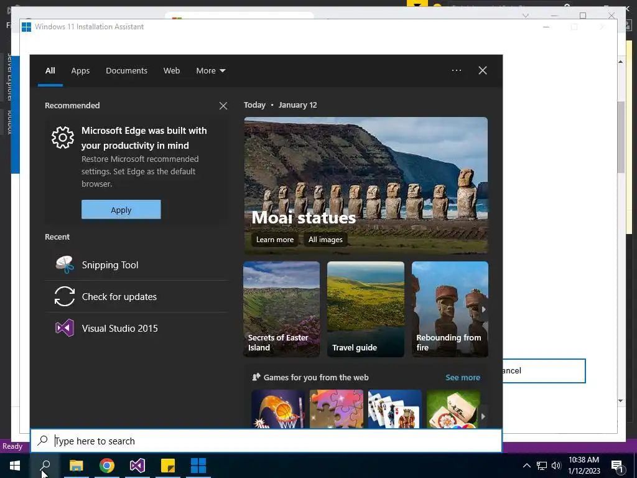
Task: Click Learn more on Moai statues
Action: [274, 240]
